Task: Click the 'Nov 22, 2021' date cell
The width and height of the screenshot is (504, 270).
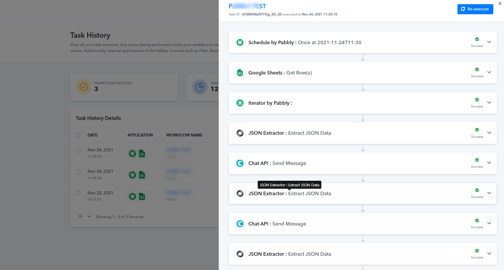Action: tap(100, 193)
